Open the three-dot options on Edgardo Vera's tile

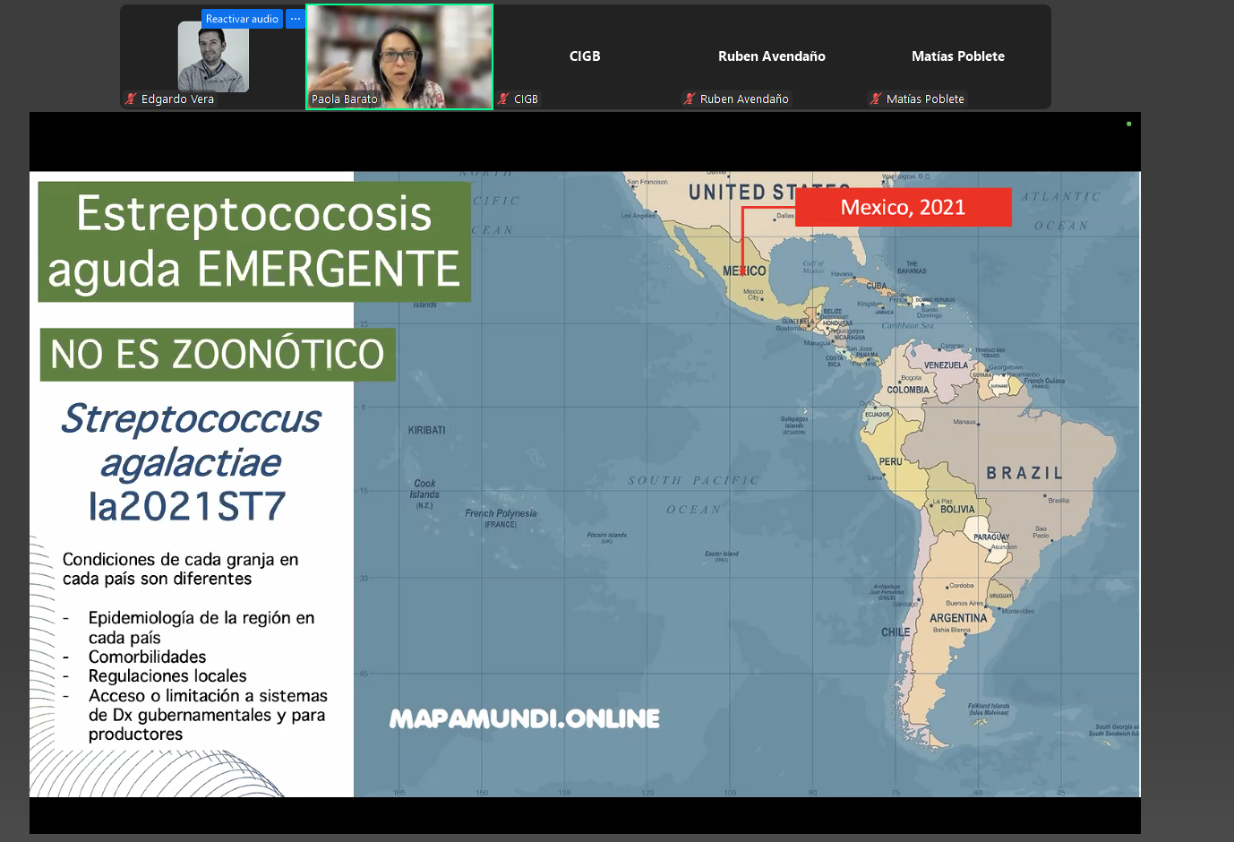click(296, 19)
